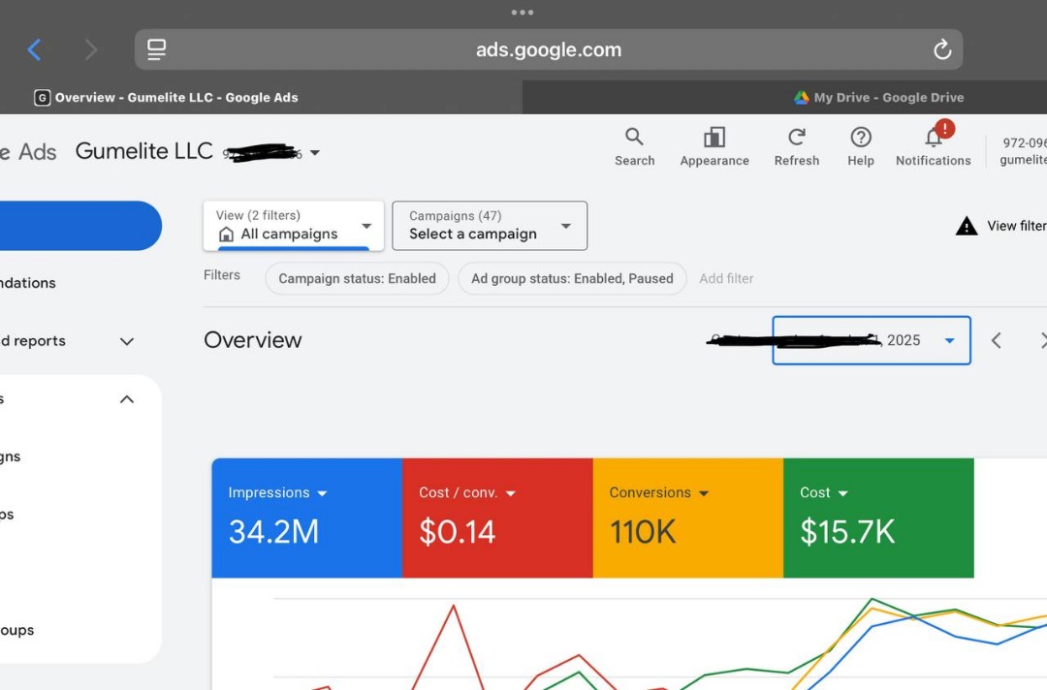1047x690 pixels.
Task: Click the blue highlighted sidebar button
Action: 80,226
